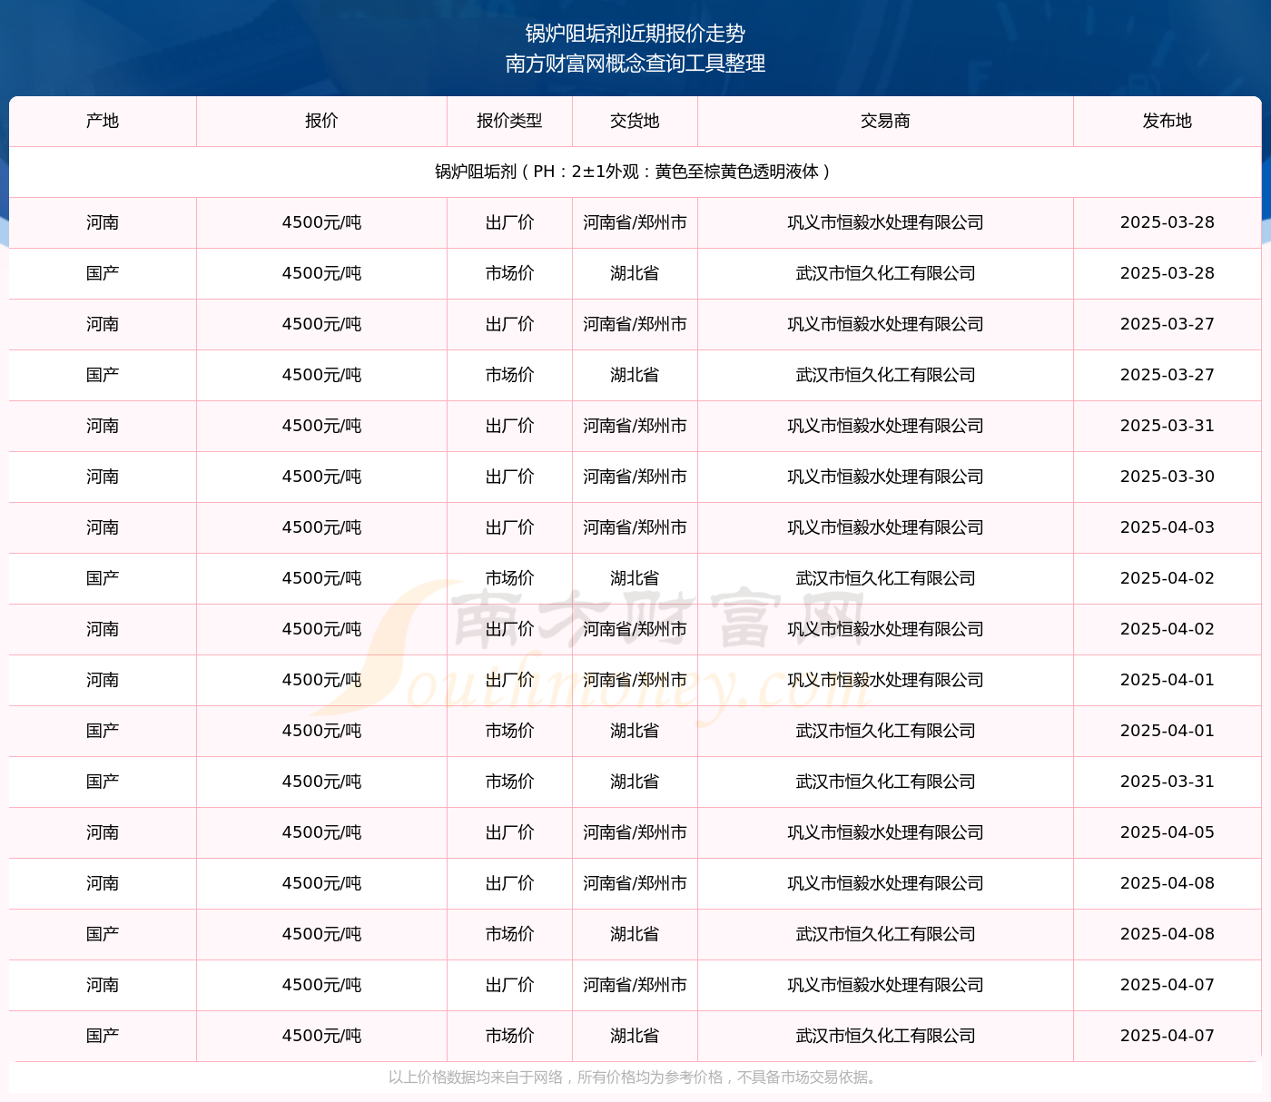Click 4500元/吨 price in the 2025-03-30 row
This screenshot has width=1271, height=1102.
321,477
